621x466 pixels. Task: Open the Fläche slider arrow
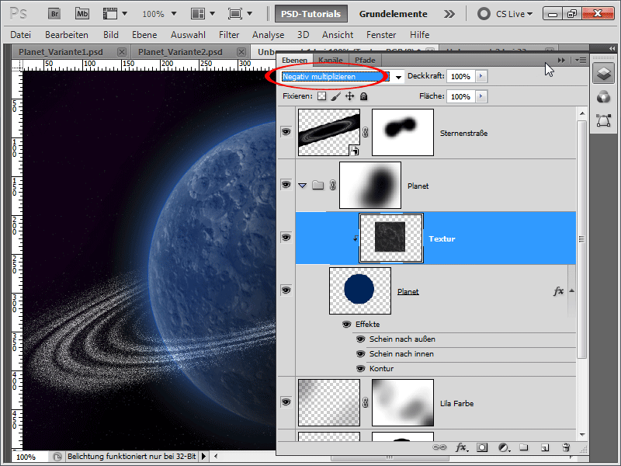pos(481,96)
